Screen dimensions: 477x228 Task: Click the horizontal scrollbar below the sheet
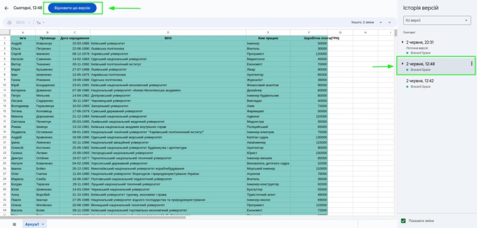[93, 217]
